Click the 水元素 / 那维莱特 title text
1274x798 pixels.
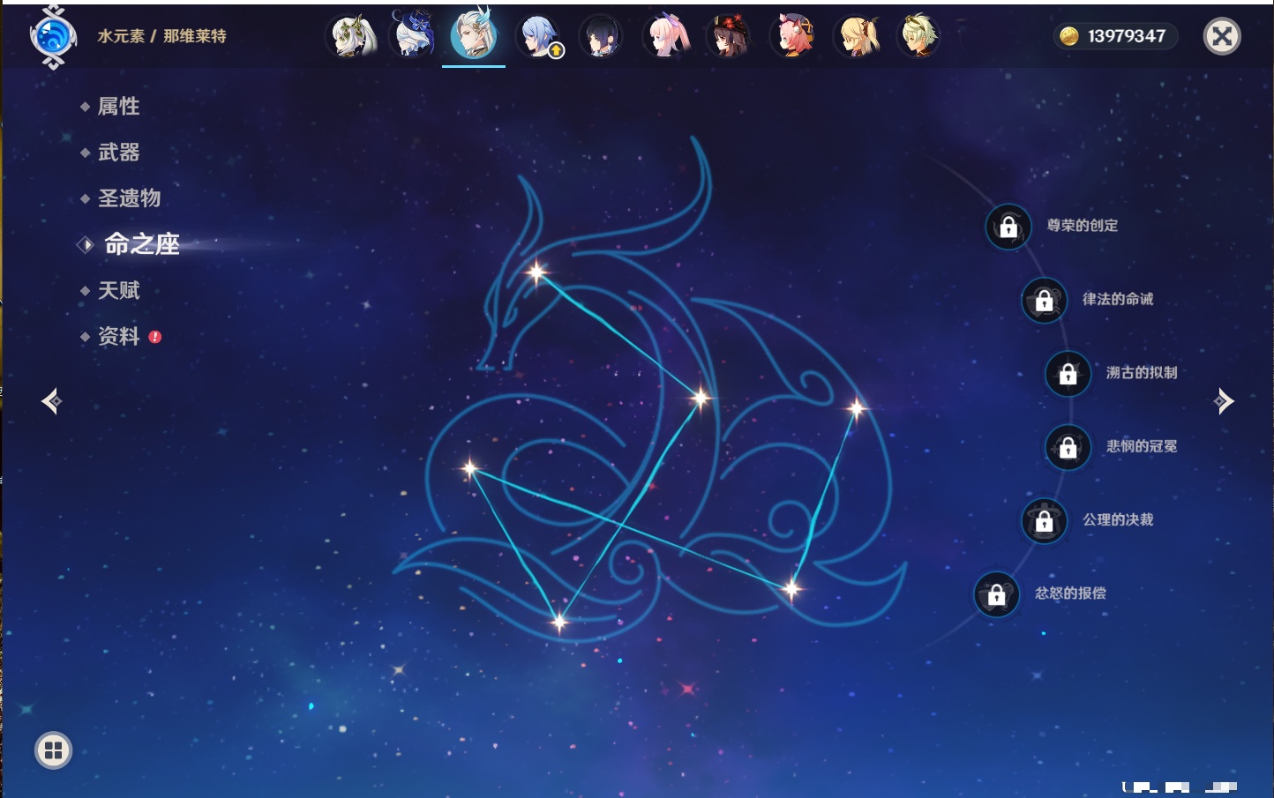161,36
